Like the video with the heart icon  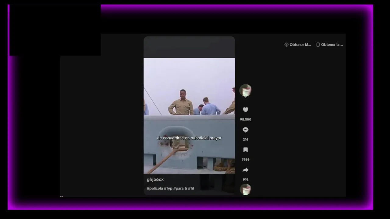245,110
